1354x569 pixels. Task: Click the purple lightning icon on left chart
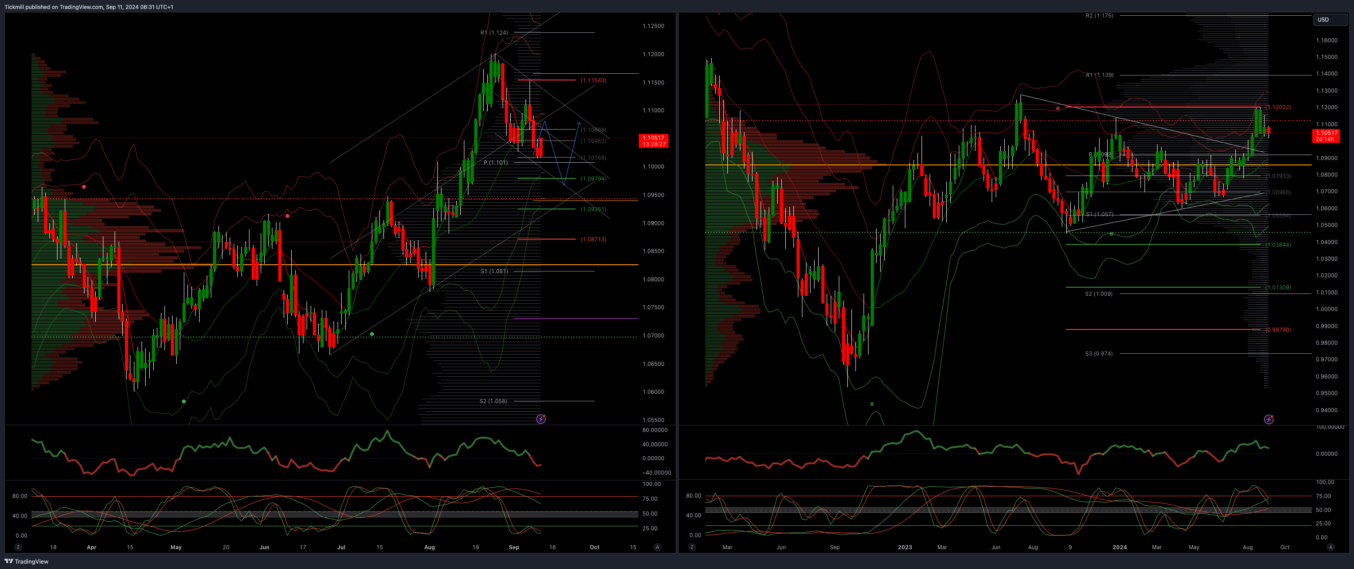pos(541,419)
